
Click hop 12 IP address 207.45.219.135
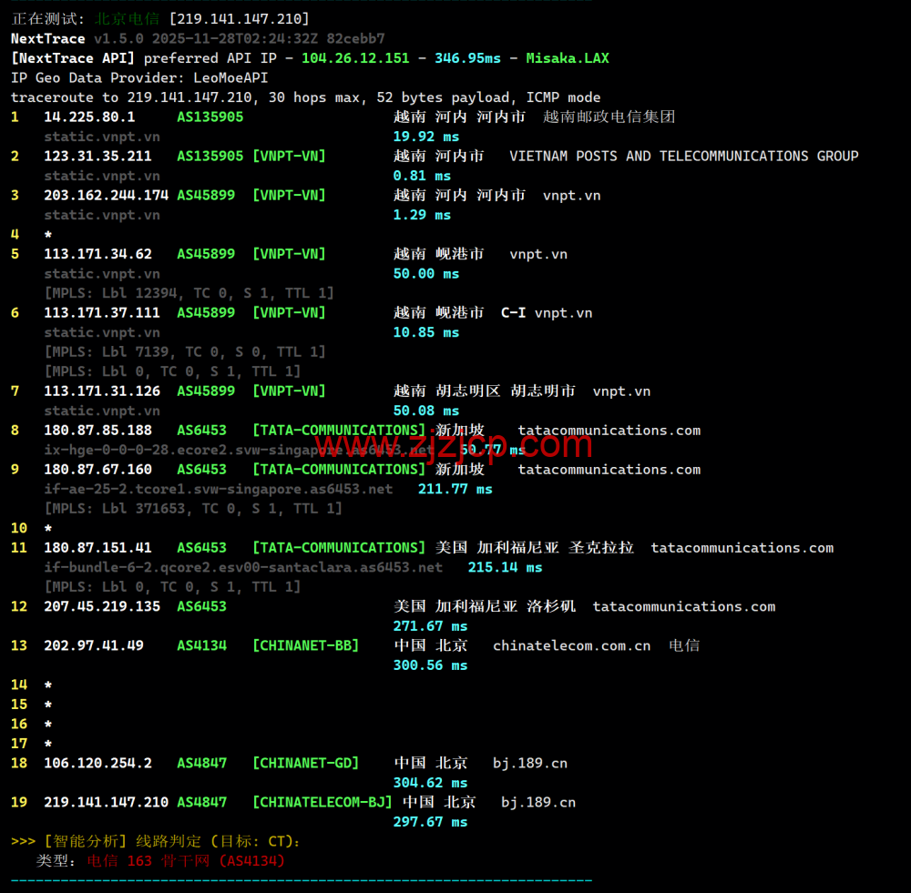pyautogui.click(x=102, y=606)
